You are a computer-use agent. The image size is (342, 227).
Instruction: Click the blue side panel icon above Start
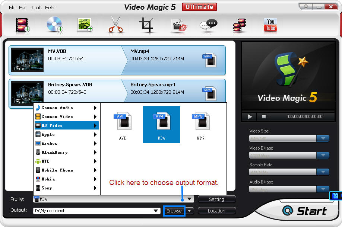click(335, 196)
